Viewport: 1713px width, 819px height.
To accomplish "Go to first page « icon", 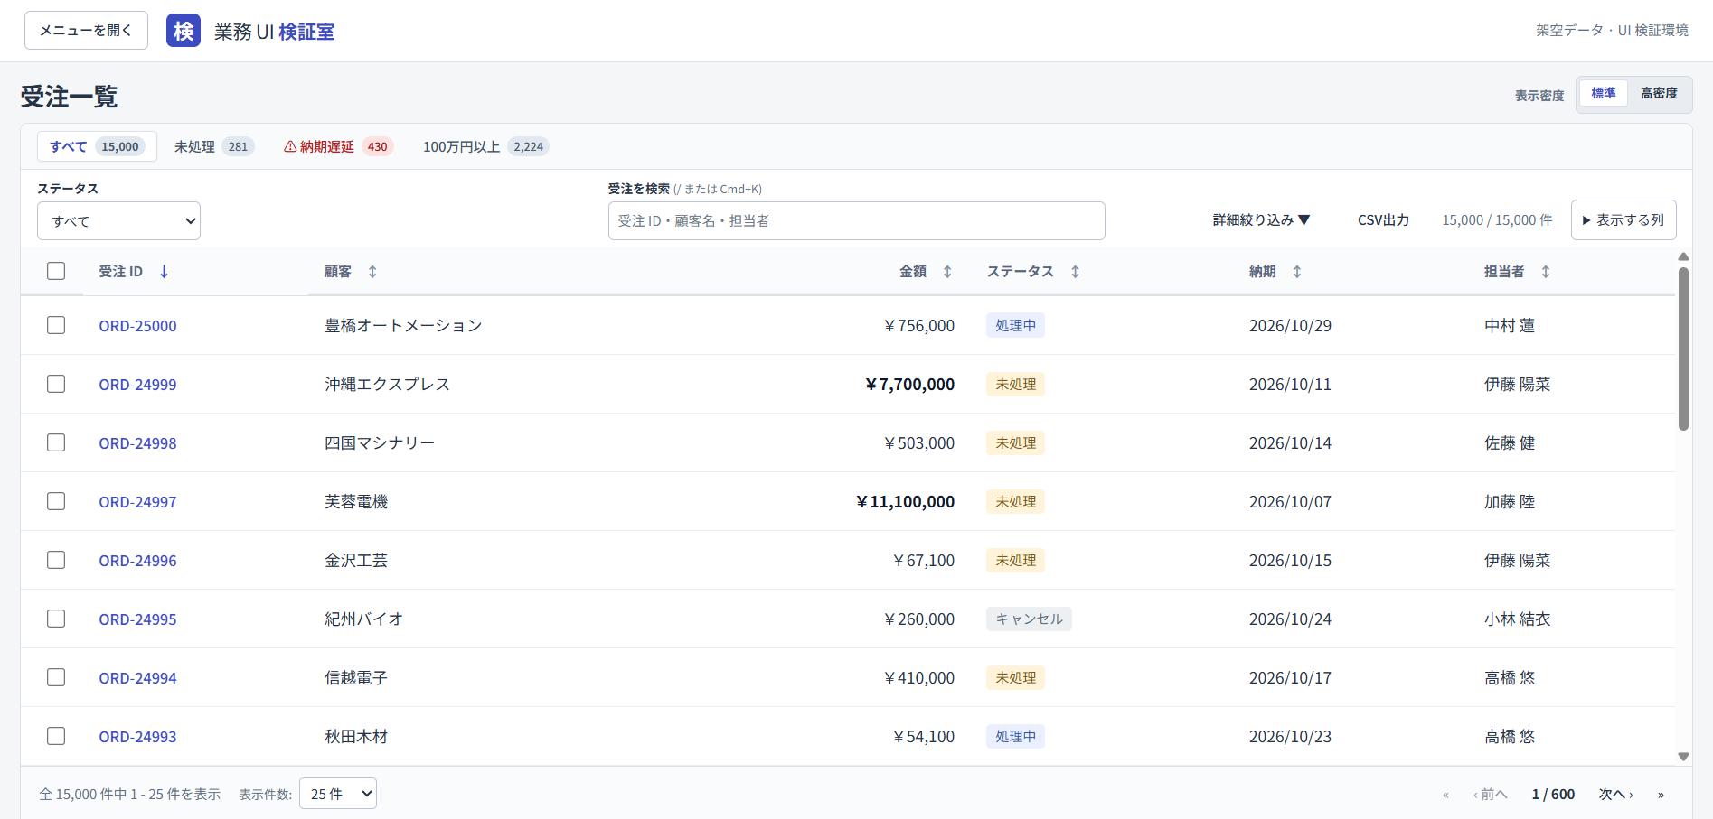I will (x=1445, y=795).
